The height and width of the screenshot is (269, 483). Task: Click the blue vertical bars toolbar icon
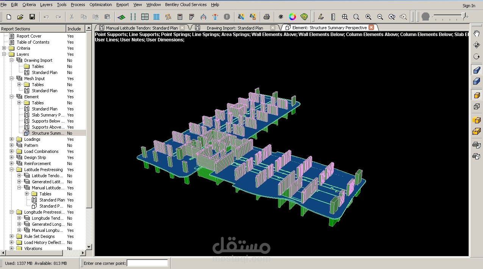tap(156, 17)
